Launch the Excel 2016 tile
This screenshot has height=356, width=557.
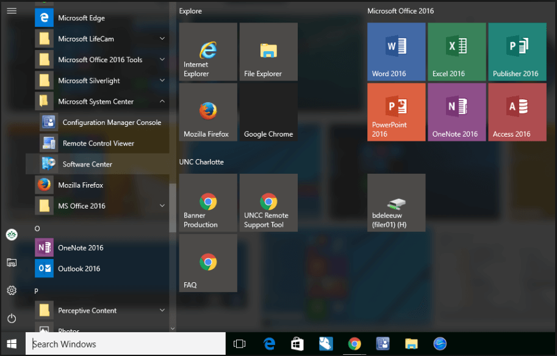[x=456, y=52]
